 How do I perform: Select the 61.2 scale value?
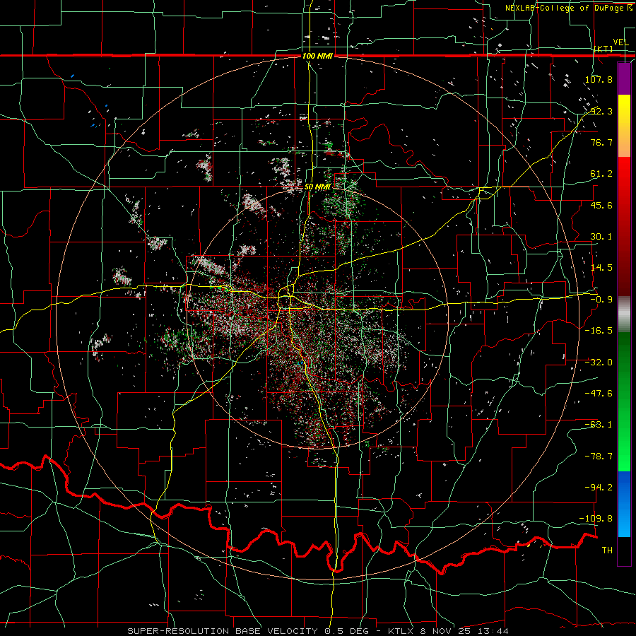(x=601, y=174)
